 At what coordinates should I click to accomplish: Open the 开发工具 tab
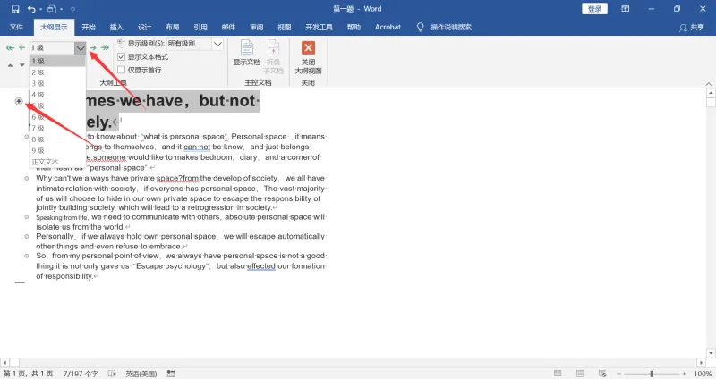(x=319, y=27)
